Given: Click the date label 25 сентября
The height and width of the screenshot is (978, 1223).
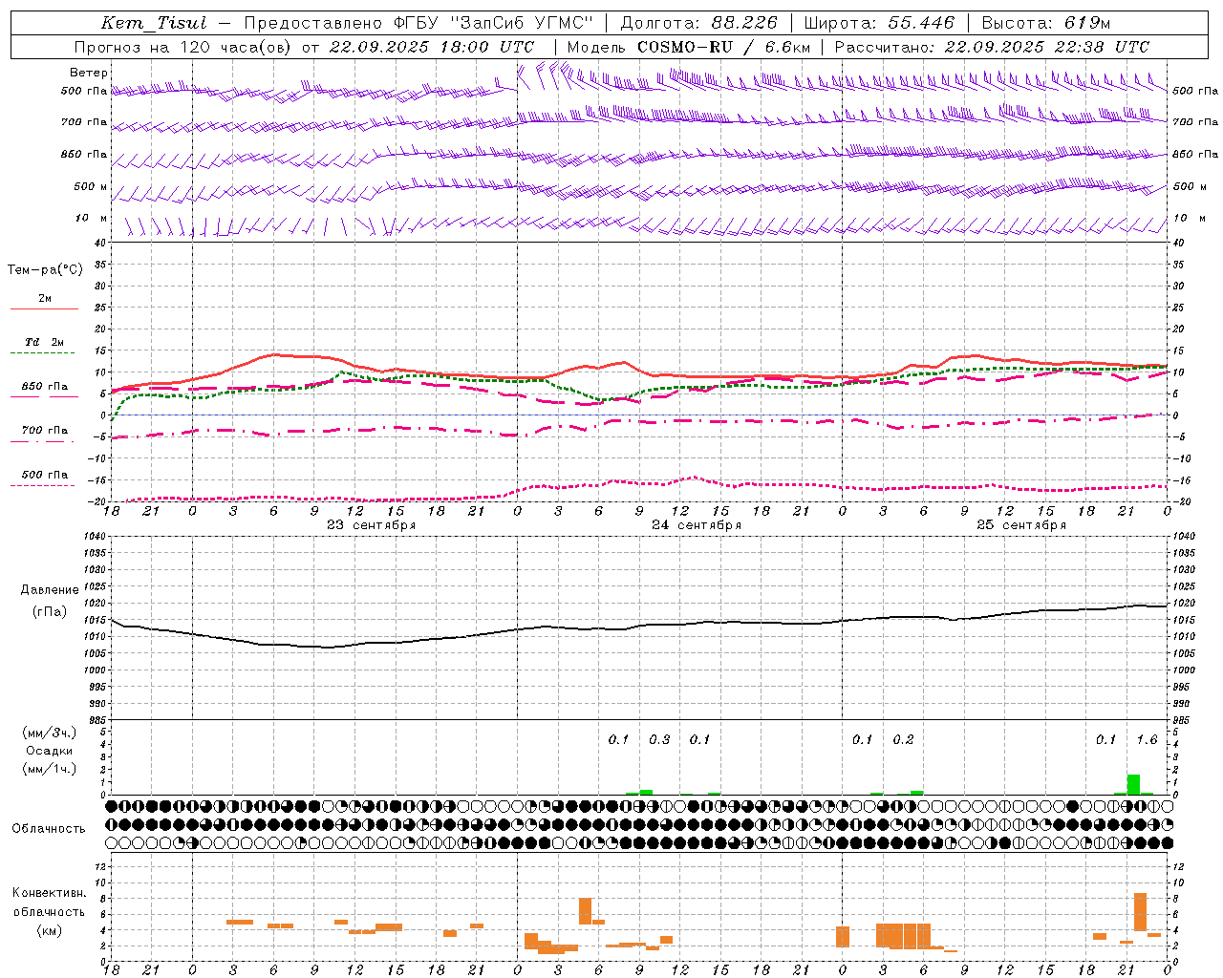Looking at the screenshot, I should point(1021,525).
